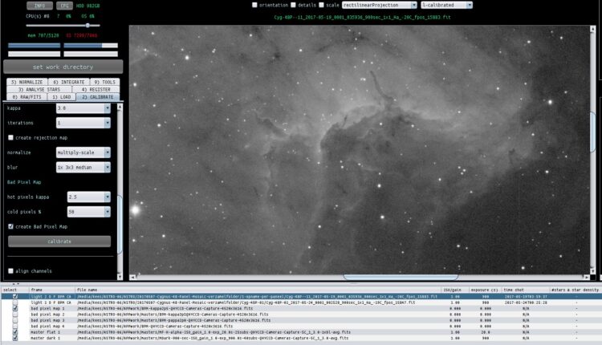Expand the l-calibrated image mode dropdown
Screen dimensions: 602x345
446,5
